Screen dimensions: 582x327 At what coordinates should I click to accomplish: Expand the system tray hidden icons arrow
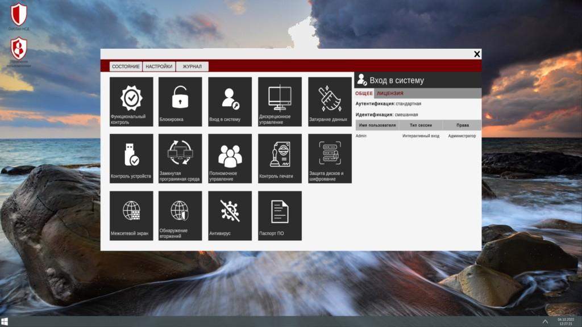[546, 321]
